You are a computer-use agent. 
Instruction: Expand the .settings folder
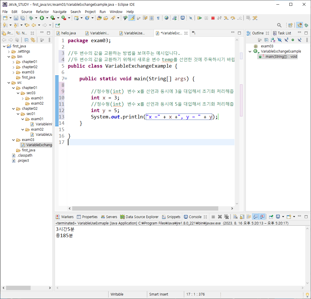[x=9, y=52]
